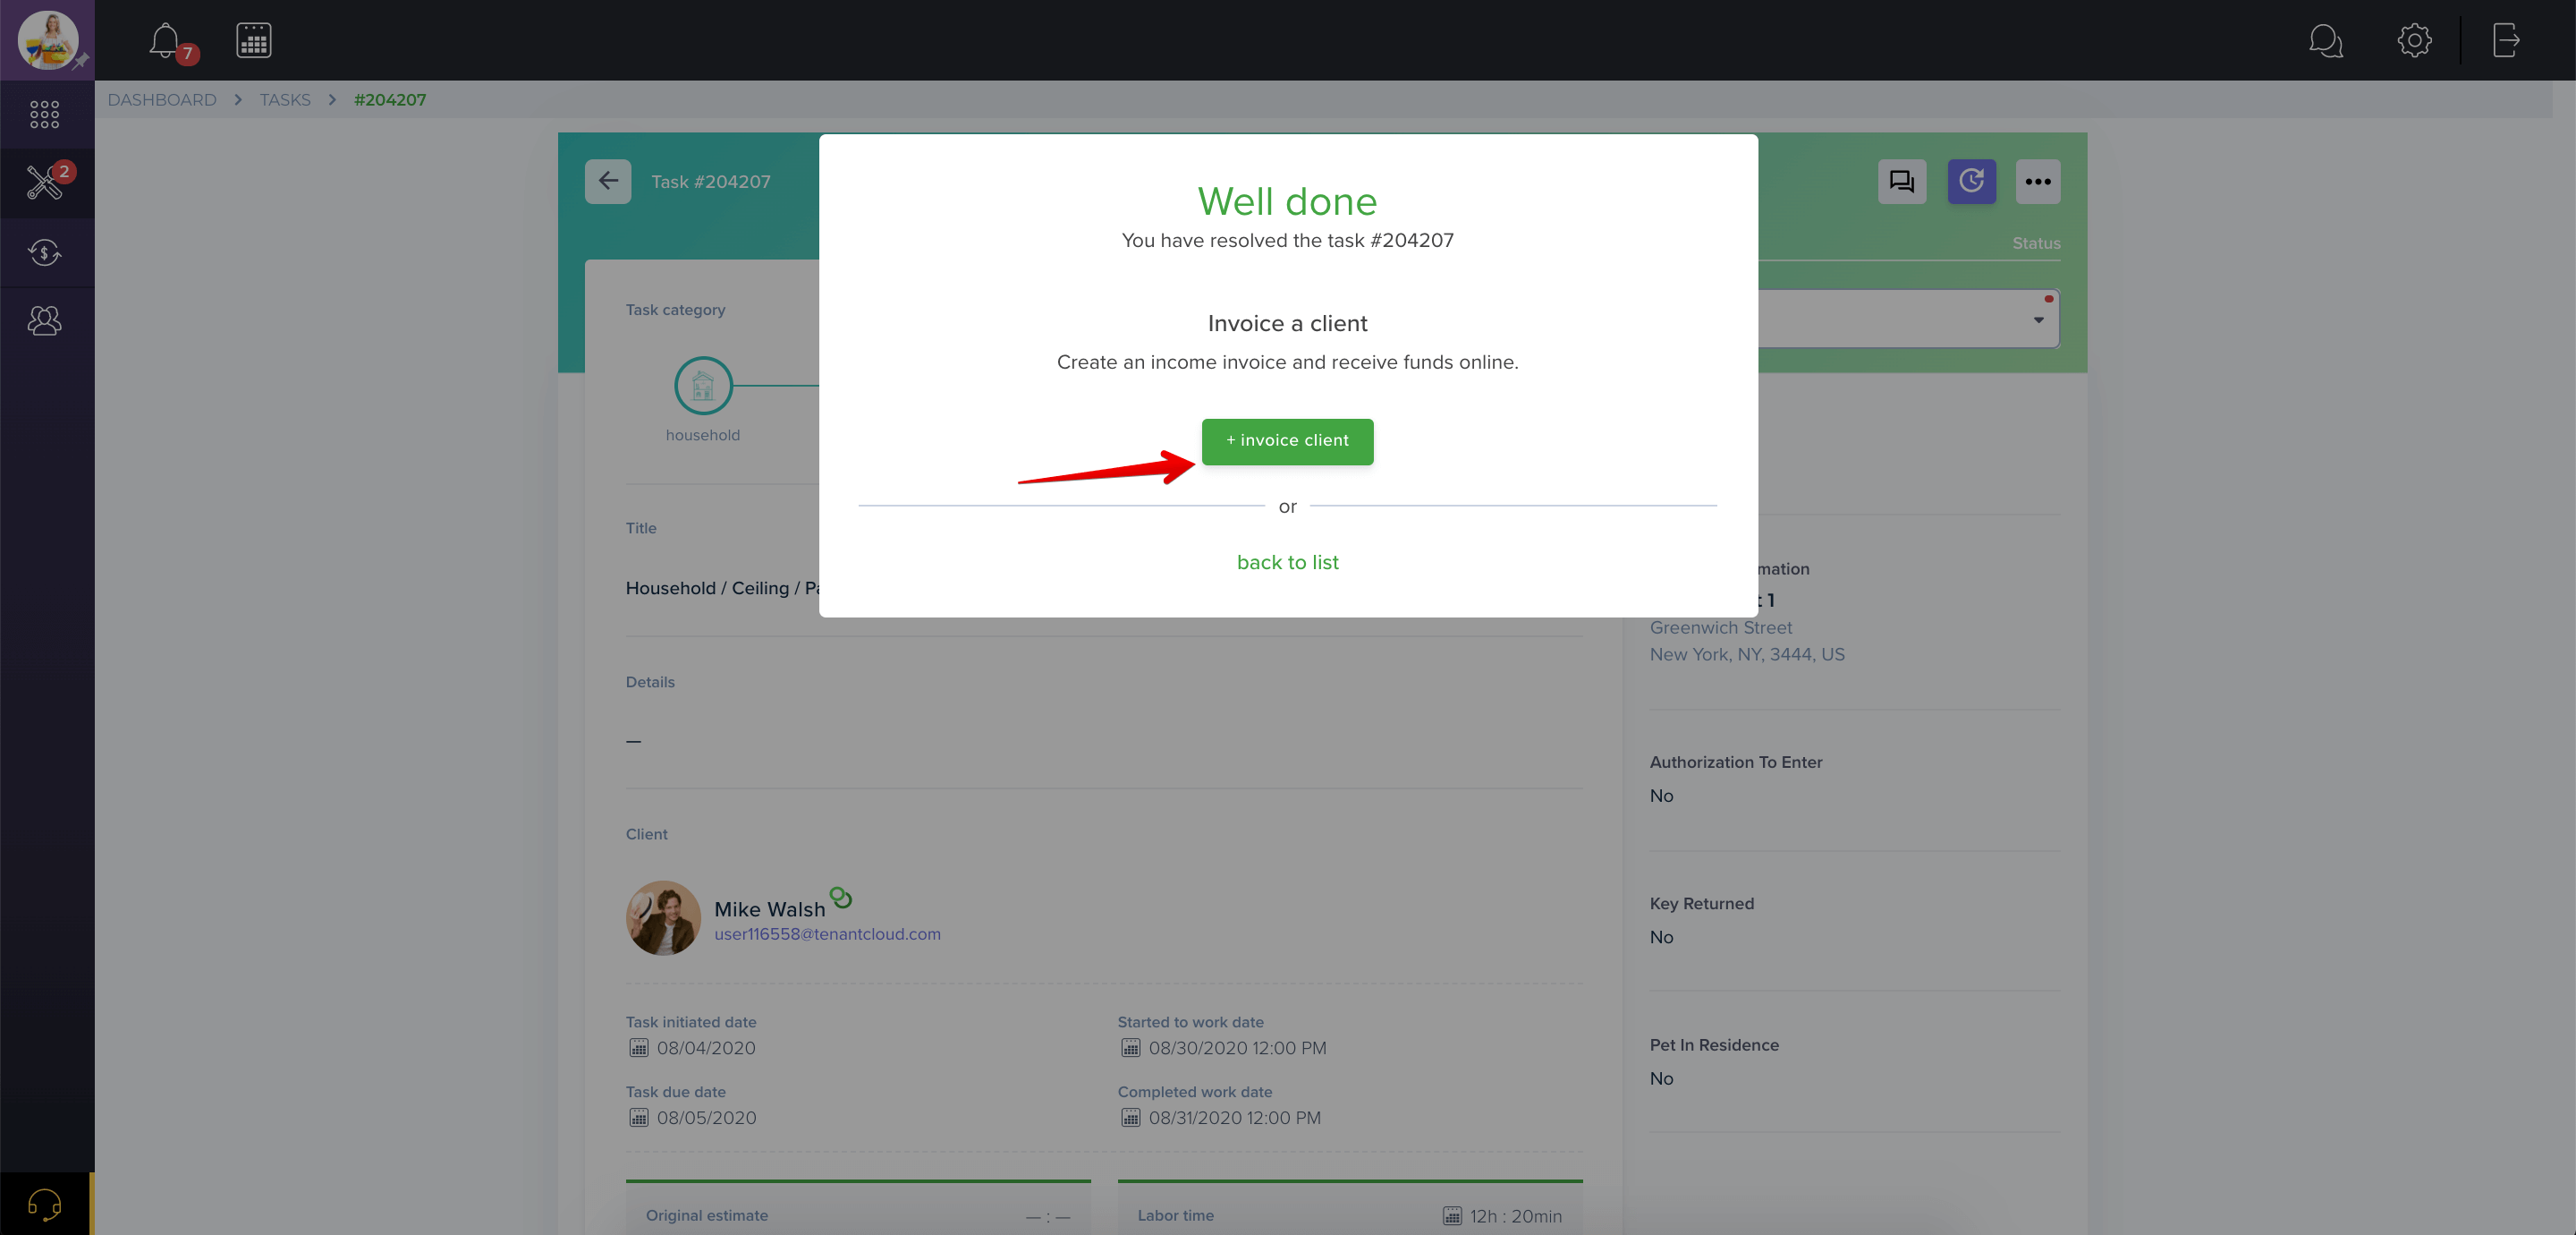Open the dashboard grid menu icon

point(45,114)
